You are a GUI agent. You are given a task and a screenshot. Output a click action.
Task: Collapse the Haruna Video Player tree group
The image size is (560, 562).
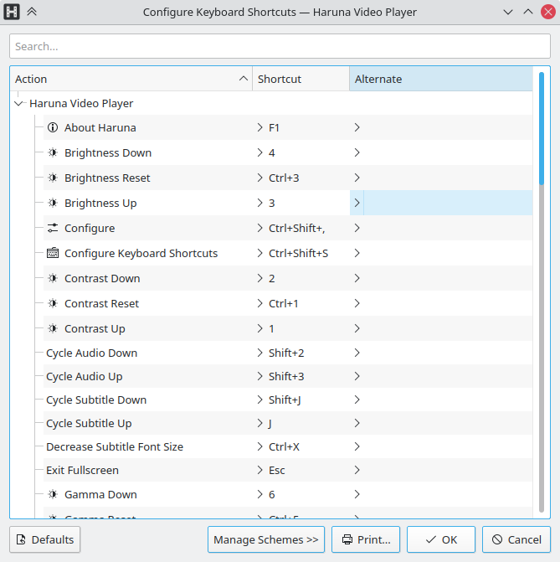(x=19, y=104)
